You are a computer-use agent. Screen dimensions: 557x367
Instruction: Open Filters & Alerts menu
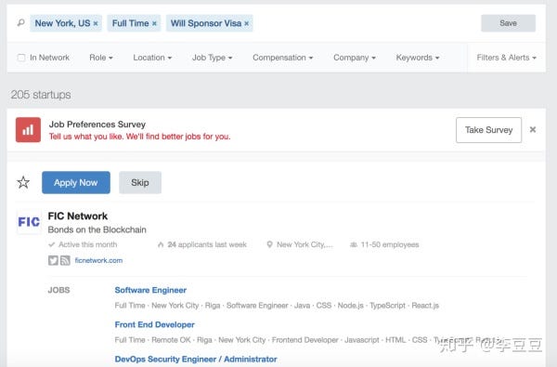pos(506,58)
